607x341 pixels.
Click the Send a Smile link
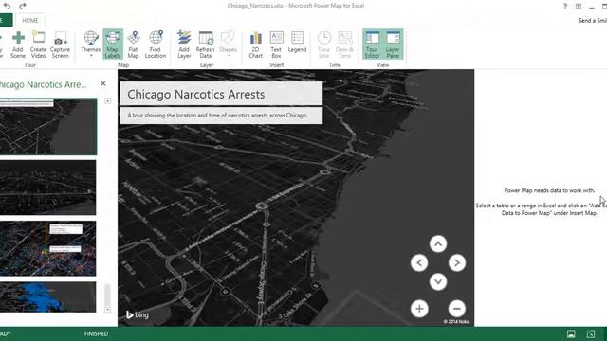pos(592,21)
